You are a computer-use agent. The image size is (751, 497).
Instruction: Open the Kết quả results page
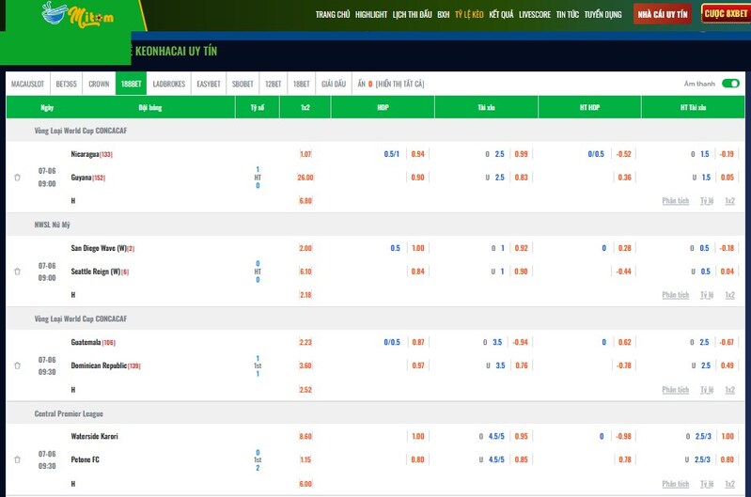pyautogui.click(x=501, y=15)
